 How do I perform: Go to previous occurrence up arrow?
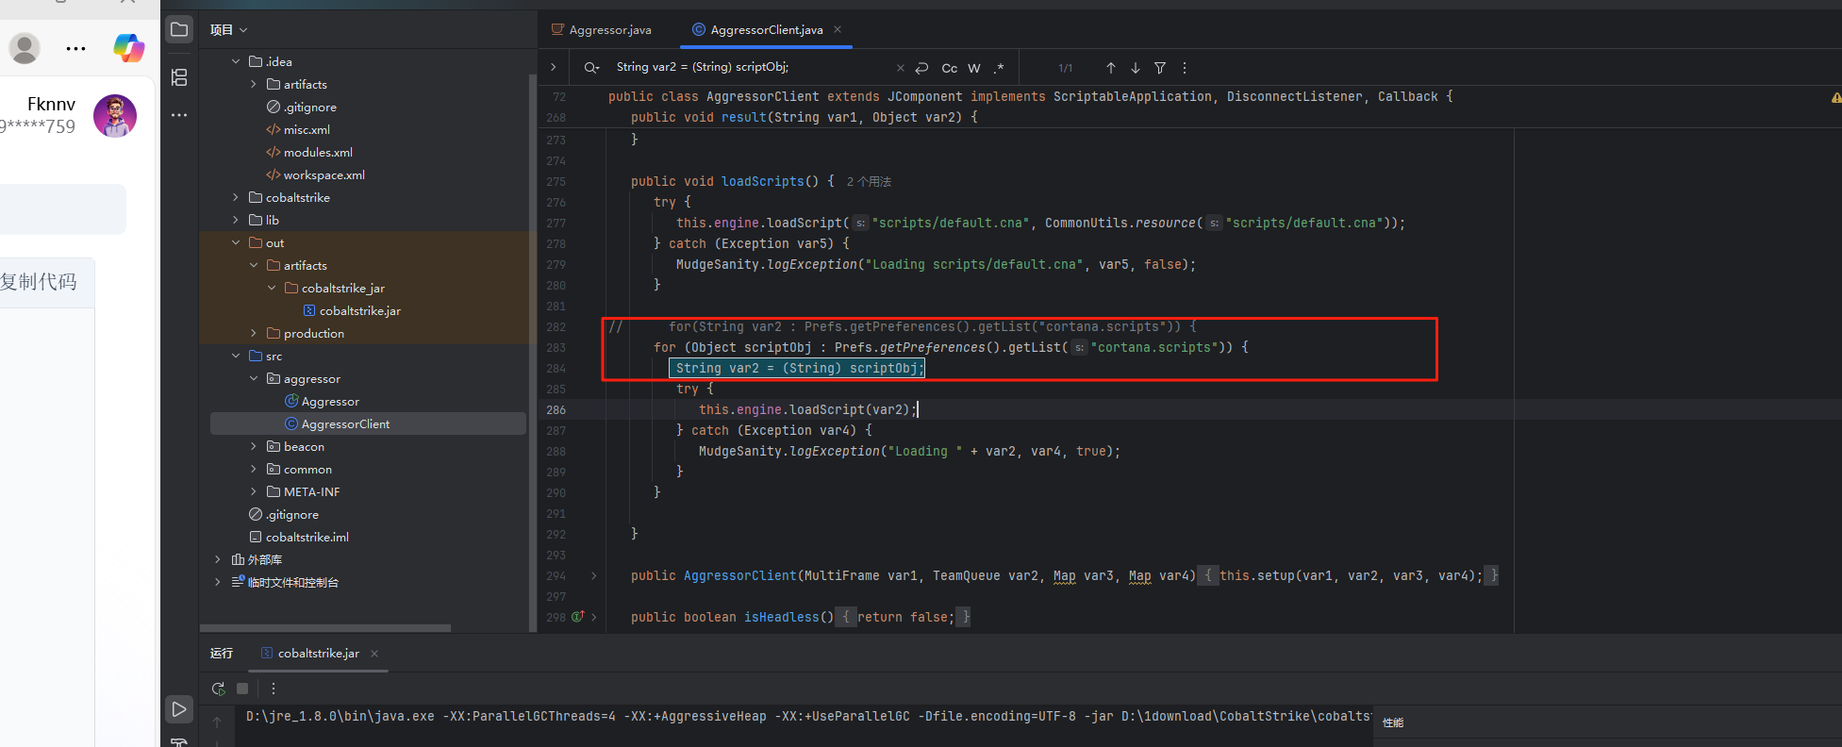coord(1111,68)
